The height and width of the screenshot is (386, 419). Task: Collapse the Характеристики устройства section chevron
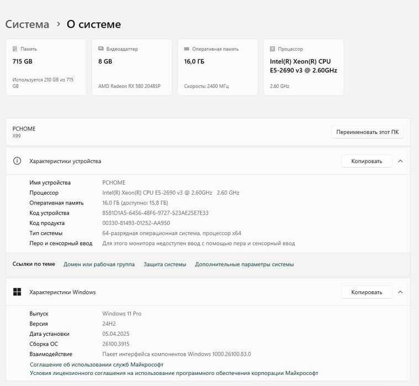400,161
